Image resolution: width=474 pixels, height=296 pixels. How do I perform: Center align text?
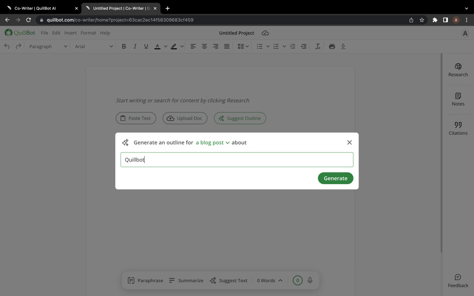(x=204, y=46)
